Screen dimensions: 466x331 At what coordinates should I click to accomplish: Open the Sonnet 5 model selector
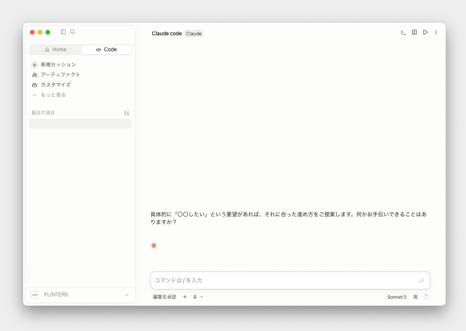[397, 297]
